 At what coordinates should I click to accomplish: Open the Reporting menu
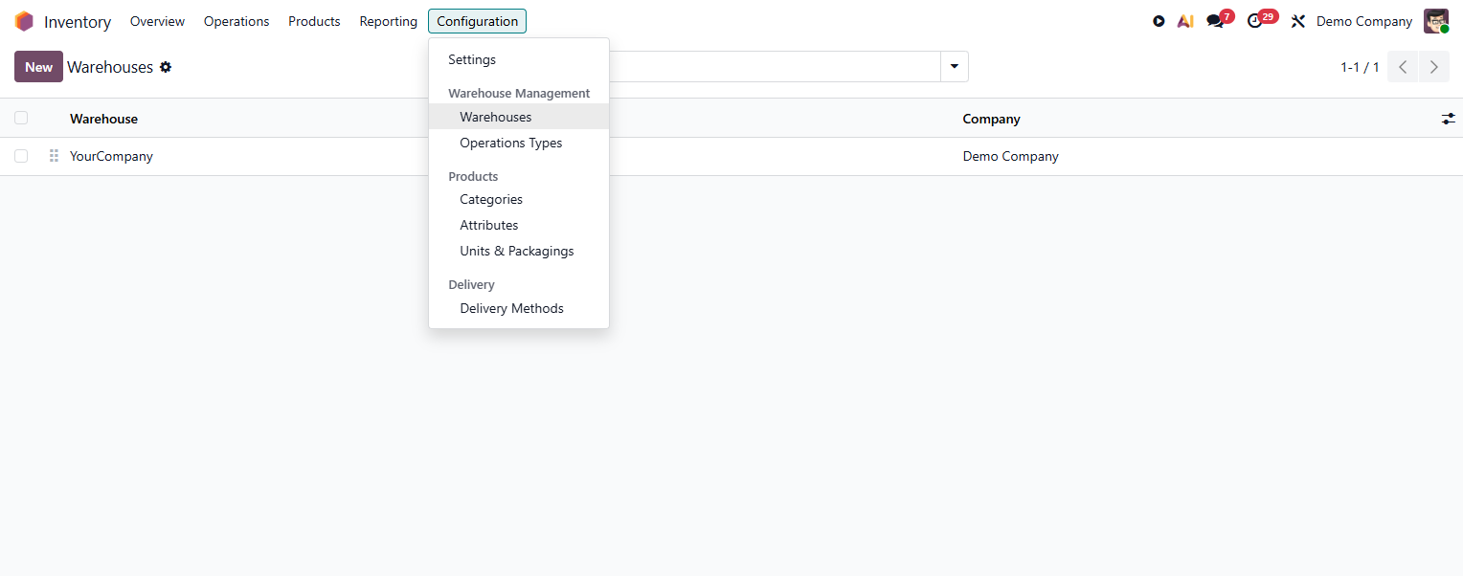[x=389, y=21]
